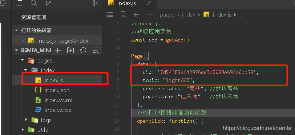Collapse the 打开的编辑器 section
This screenshot has height=135, width=295.
point(17,30)
